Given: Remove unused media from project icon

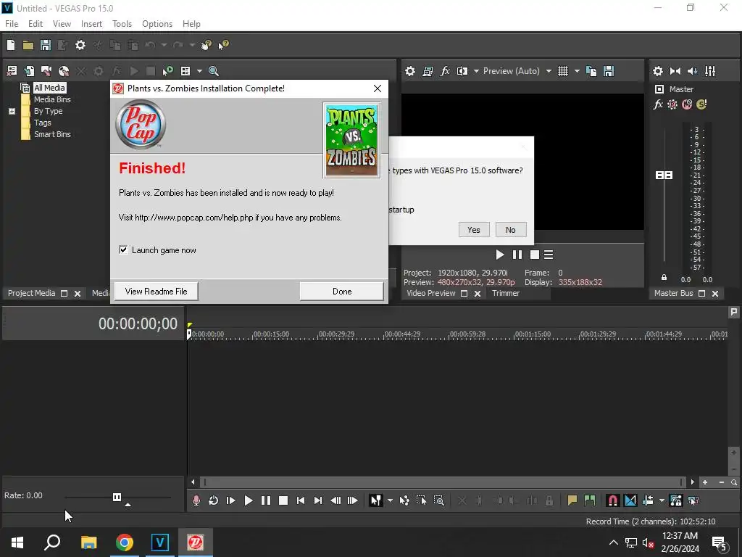Looking at the screenshot, I should [x=12, y=71].
